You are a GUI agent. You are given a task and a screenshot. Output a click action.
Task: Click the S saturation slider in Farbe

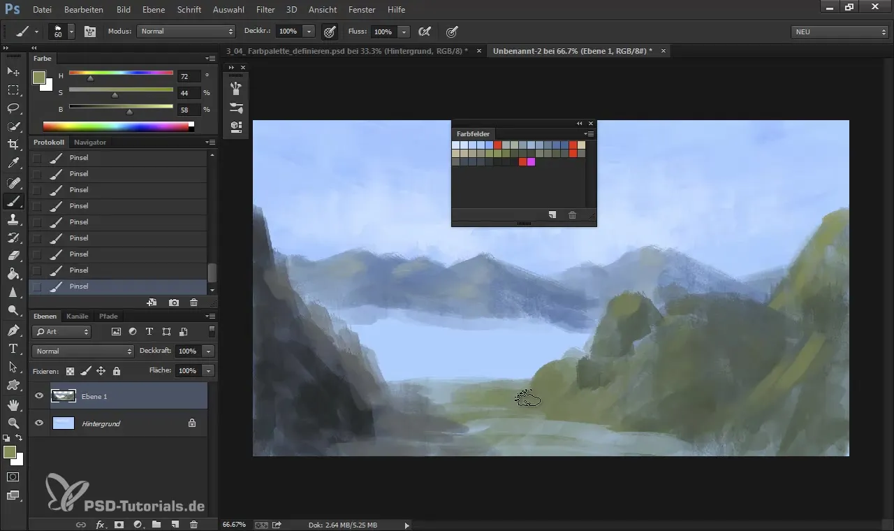coord(121,92)
